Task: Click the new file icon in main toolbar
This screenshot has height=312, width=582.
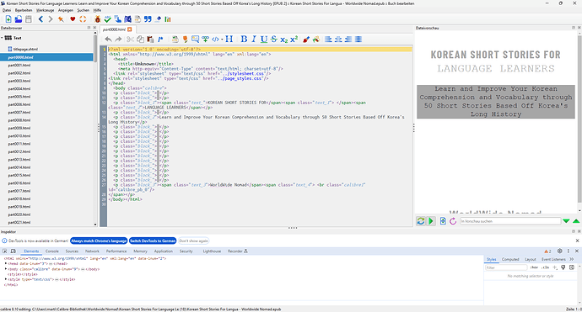Action: point(8,19)
